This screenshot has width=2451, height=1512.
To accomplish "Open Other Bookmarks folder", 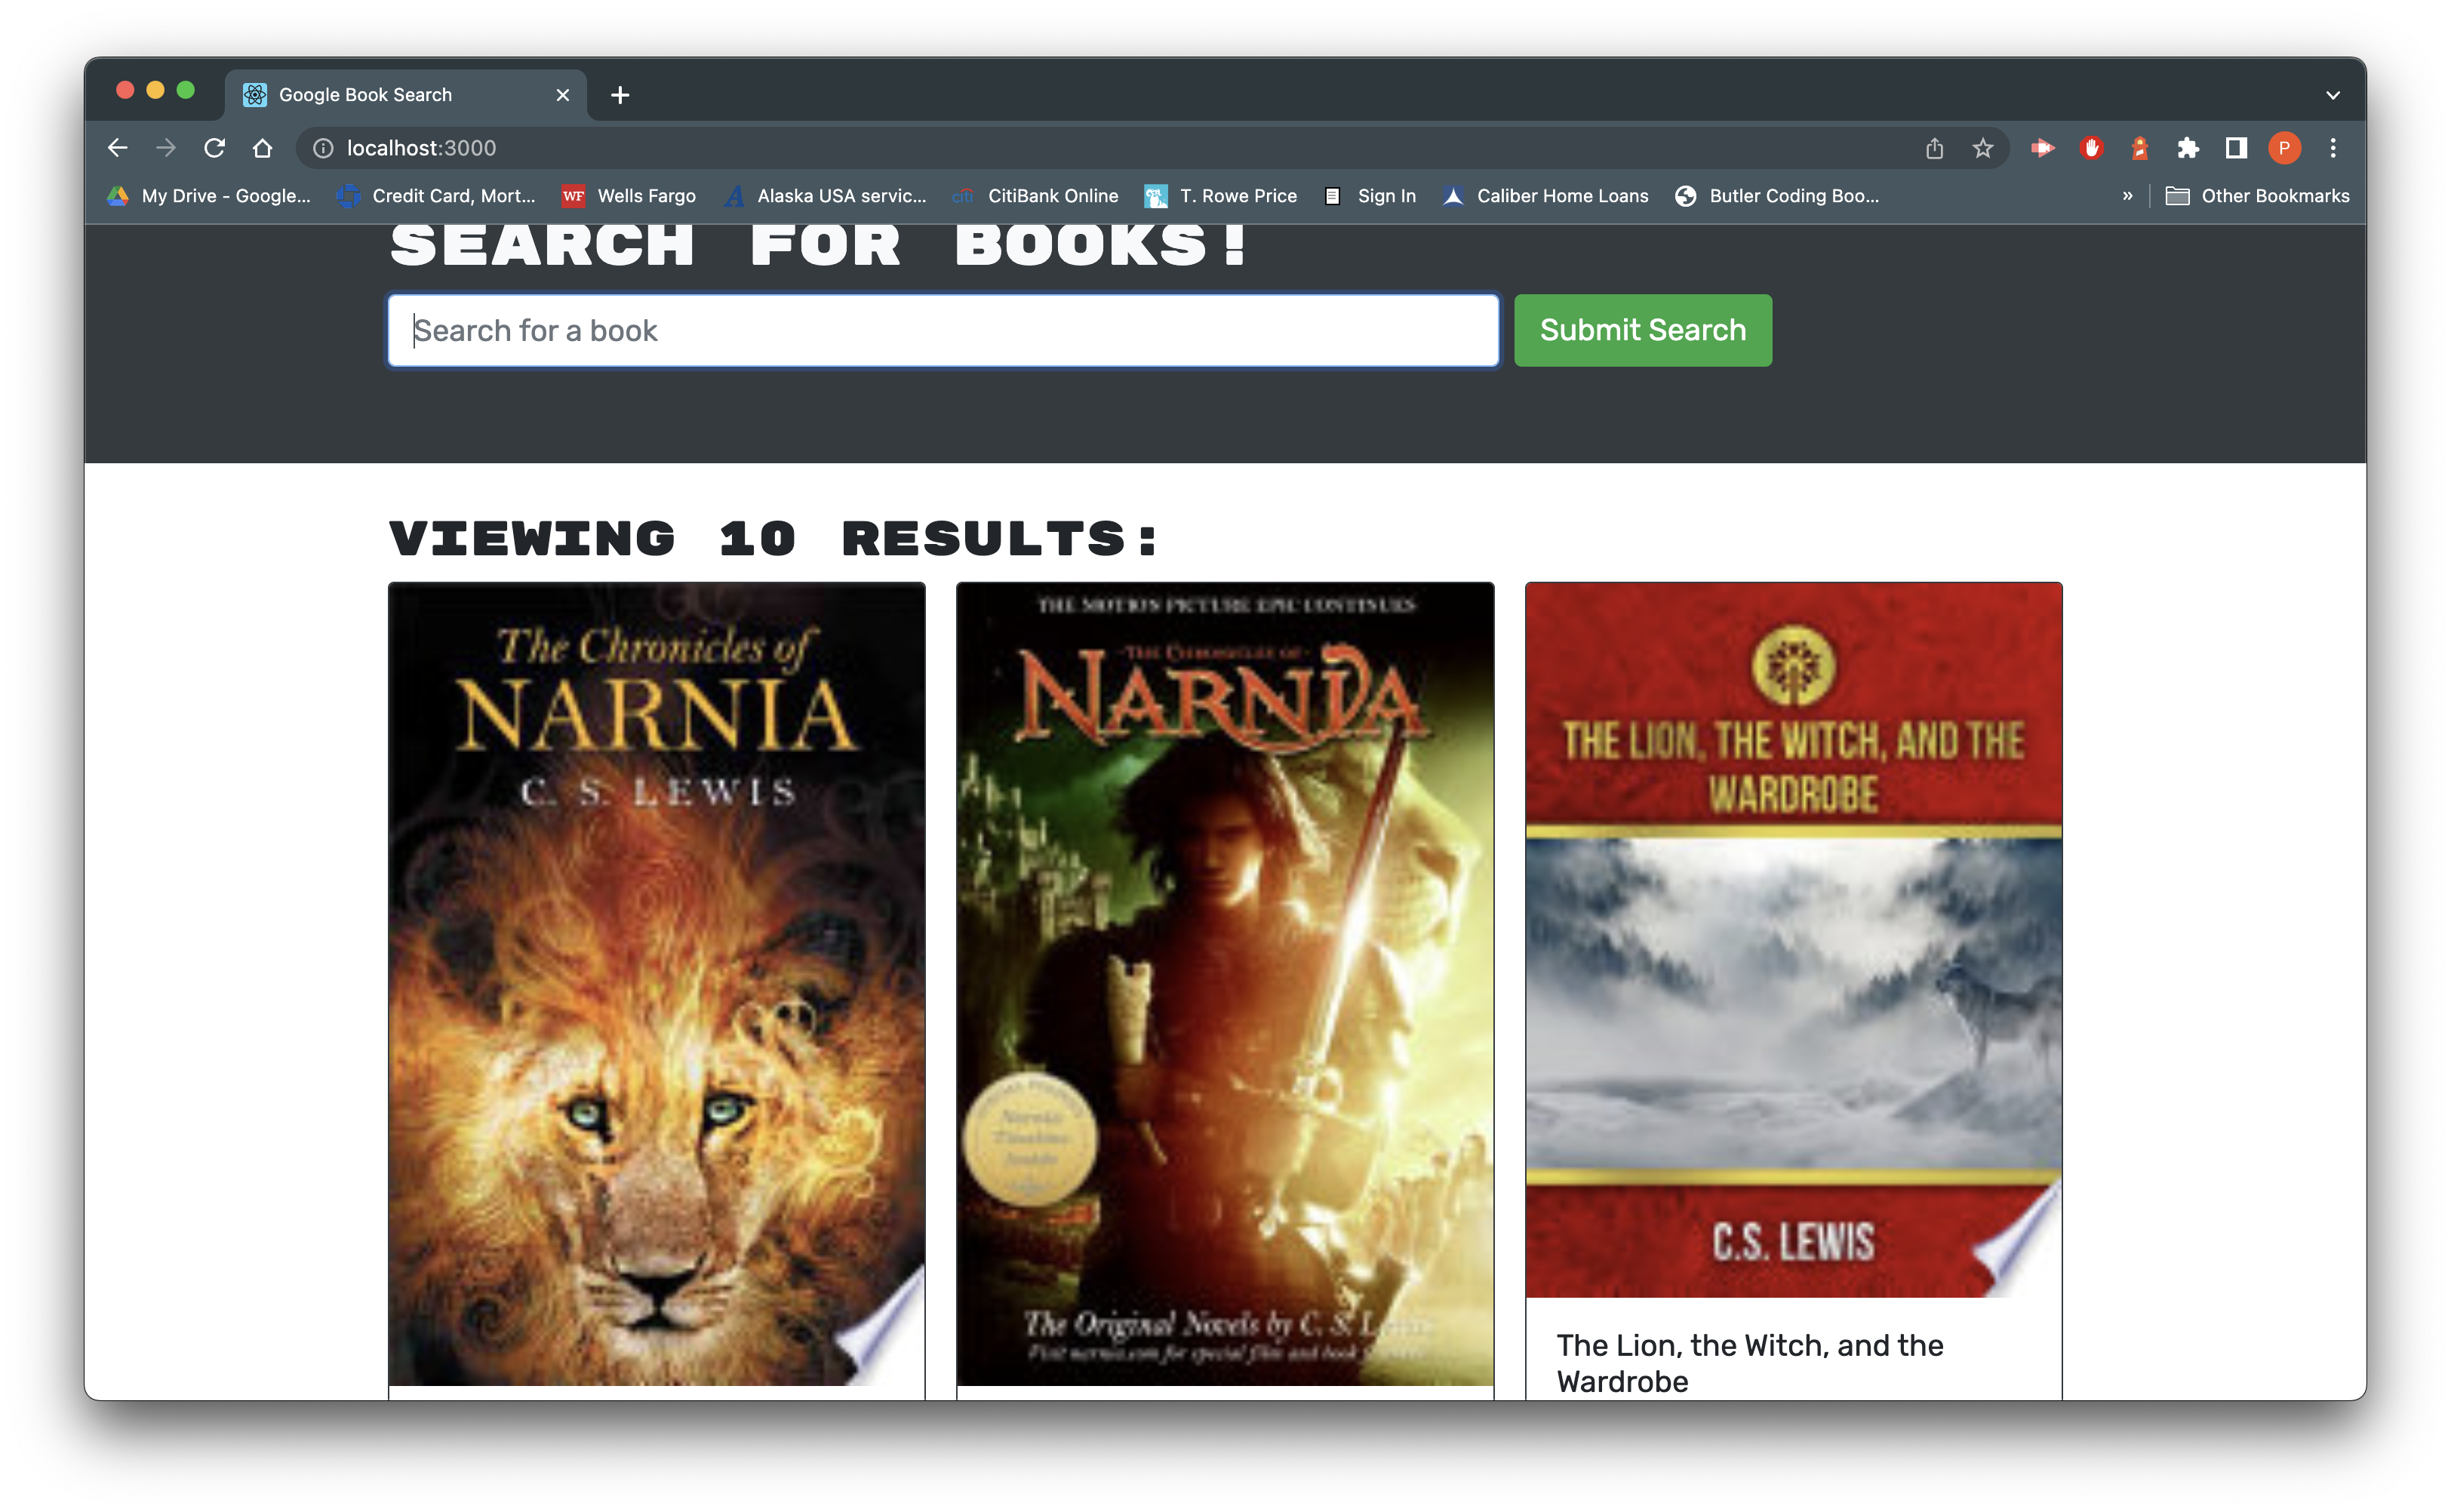I will point(2257,196).
